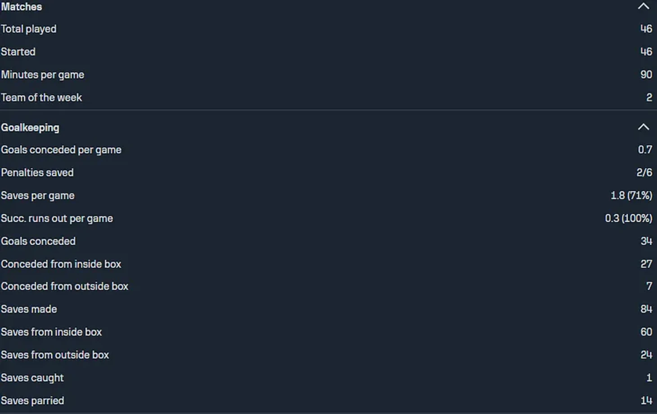Click the Matches section header
Screen dimensions: 657x414
click(21, 7)
